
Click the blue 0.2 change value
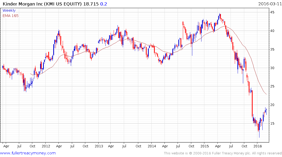tap(104, 4)
